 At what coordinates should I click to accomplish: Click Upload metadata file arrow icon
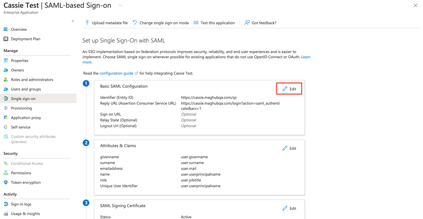pos(87,23)
